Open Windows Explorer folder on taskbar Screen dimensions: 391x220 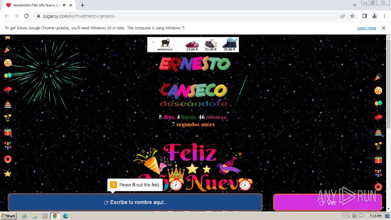[x=35, y=216]
